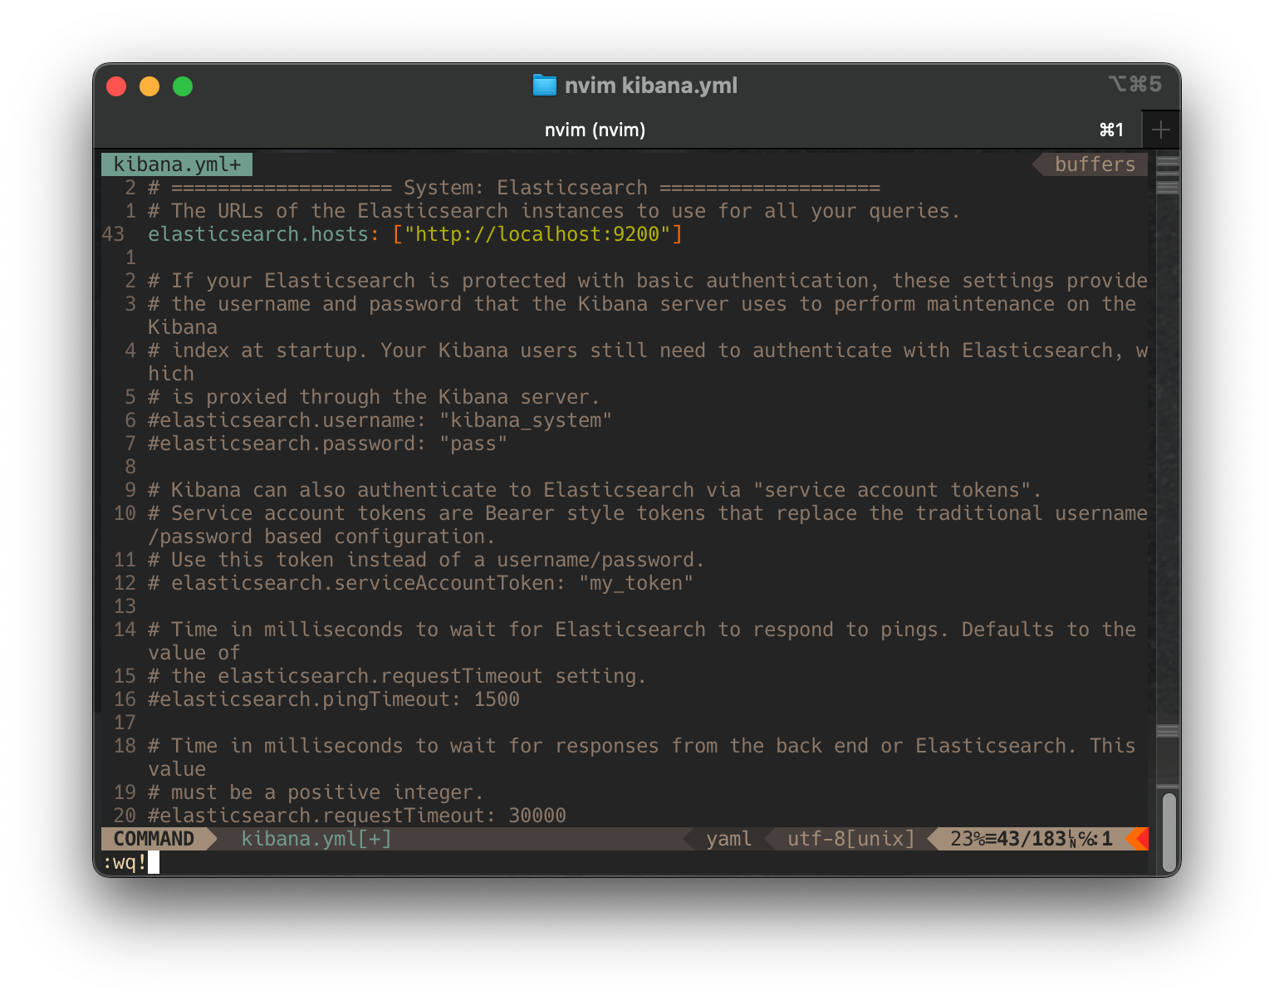Viewport: 1274px width, 1000px height.
Task: Open a new terminal tab with the + button
Action: [1161, 130]
